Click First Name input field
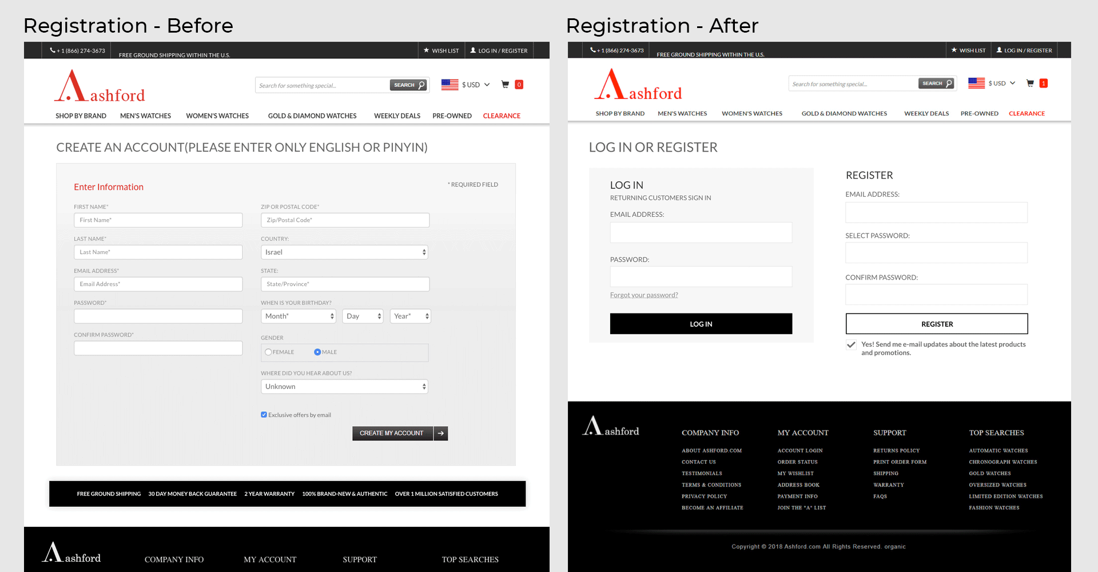The image size is (1098, 572). 158,220
